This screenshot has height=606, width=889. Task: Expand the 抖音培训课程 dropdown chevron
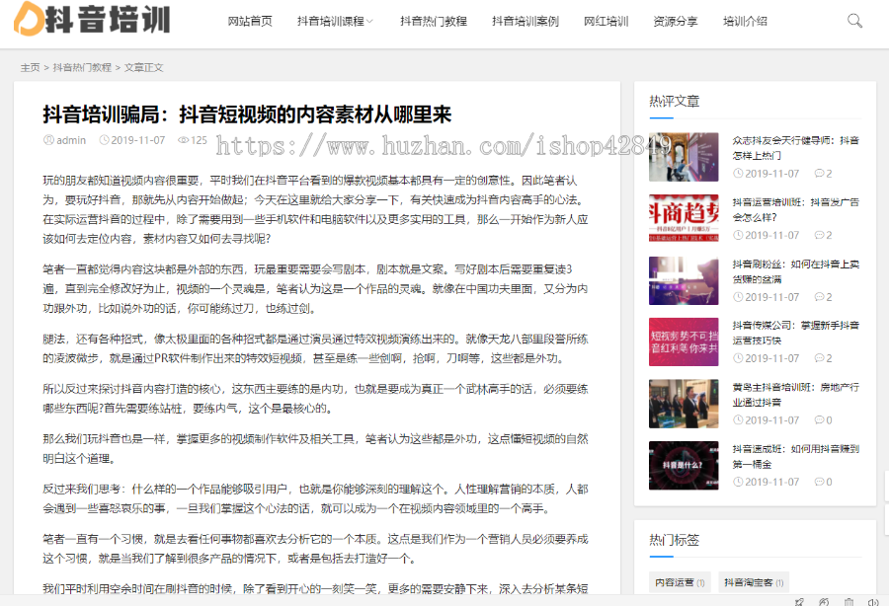click(x=369, y=22)
